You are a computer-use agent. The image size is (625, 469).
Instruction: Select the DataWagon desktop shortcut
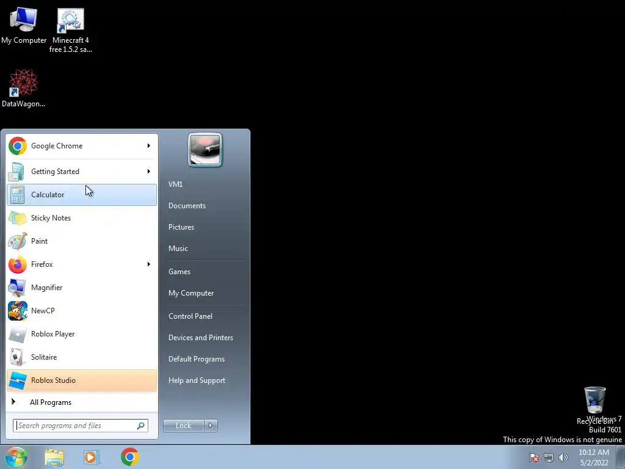coord(24,88)
